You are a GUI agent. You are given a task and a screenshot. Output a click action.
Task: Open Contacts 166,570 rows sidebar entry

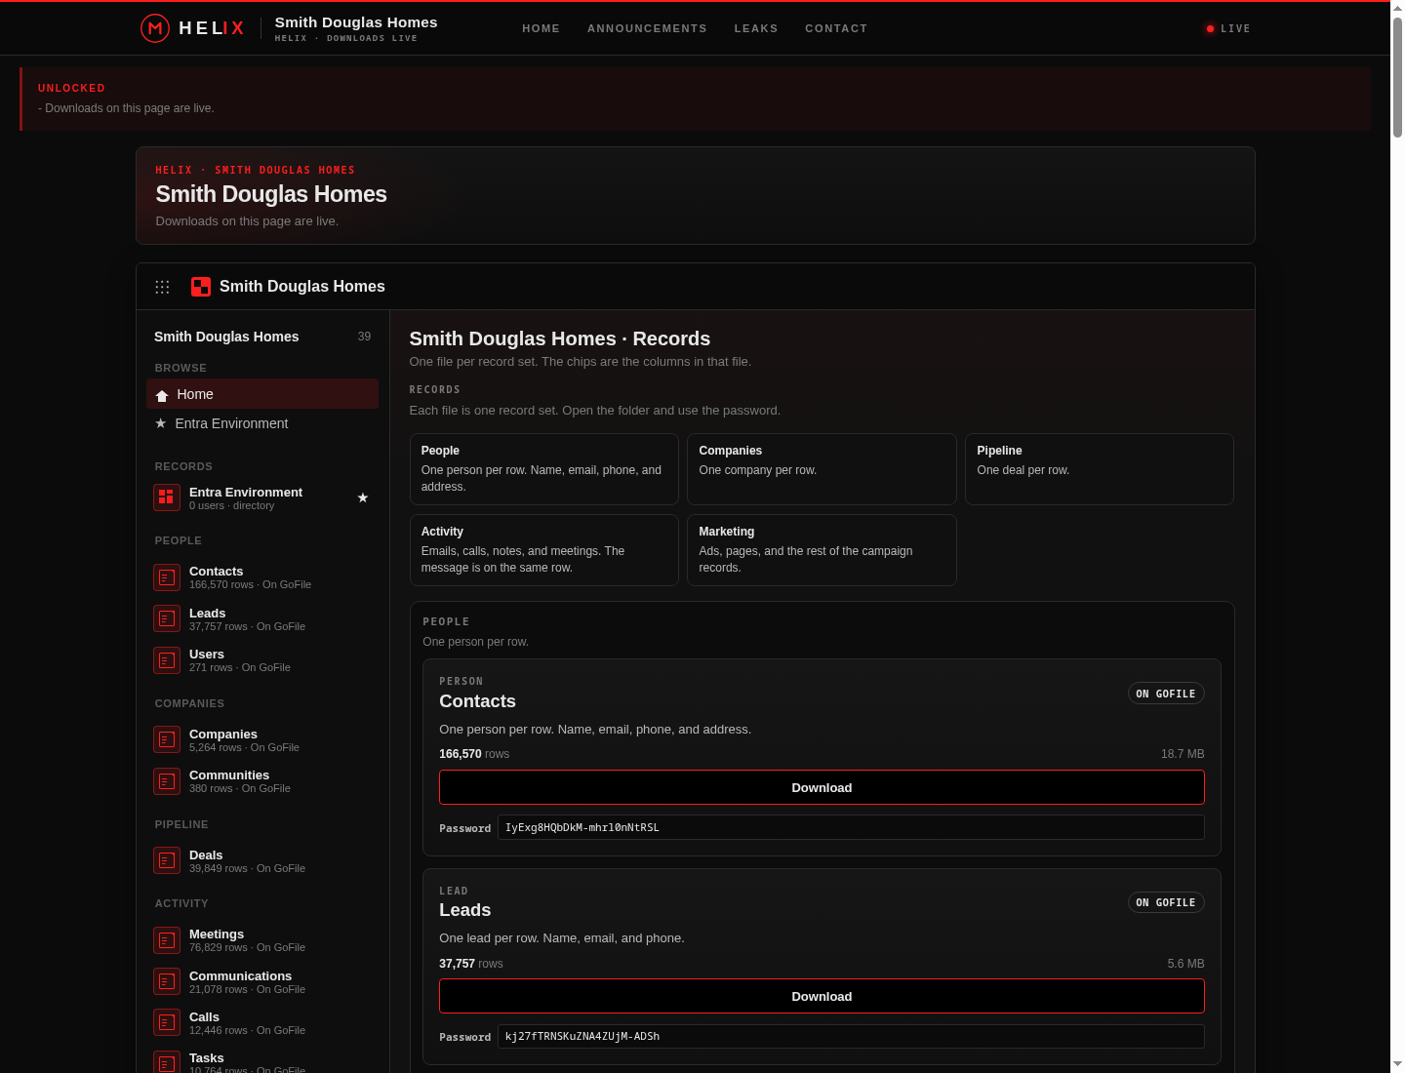(x=262, y=577)
